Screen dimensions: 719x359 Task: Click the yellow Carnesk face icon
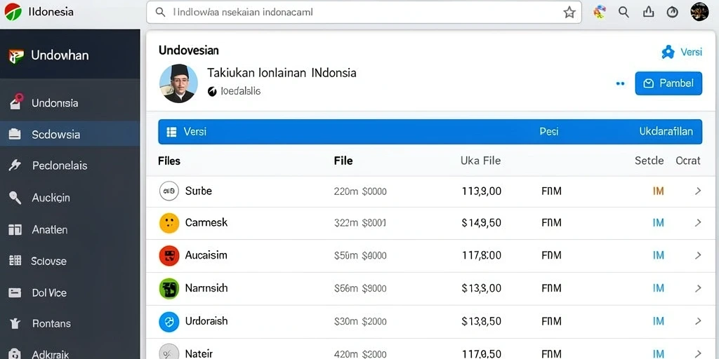click(x=169, y=223)
